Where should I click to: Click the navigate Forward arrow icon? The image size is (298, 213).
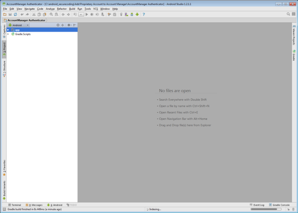[x=69, y=15]
